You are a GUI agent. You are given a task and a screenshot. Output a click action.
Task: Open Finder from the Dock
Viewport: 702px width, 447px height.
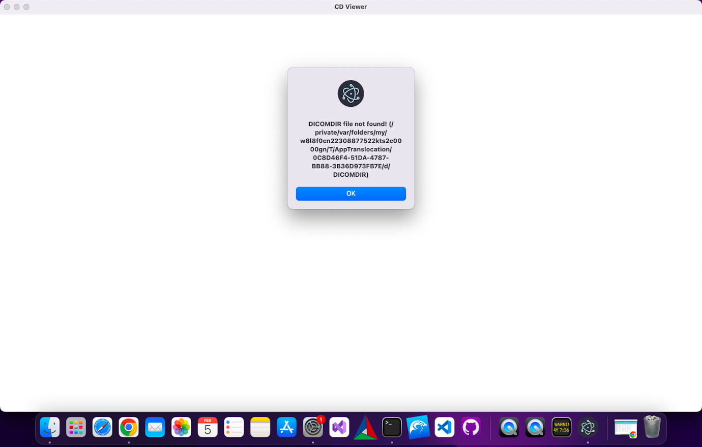coord(50,427)
